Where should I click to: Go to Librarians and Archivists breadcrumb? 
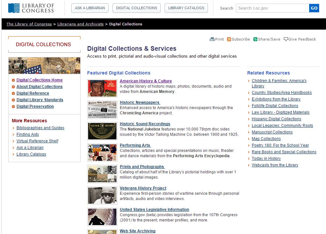coord(81,24)
